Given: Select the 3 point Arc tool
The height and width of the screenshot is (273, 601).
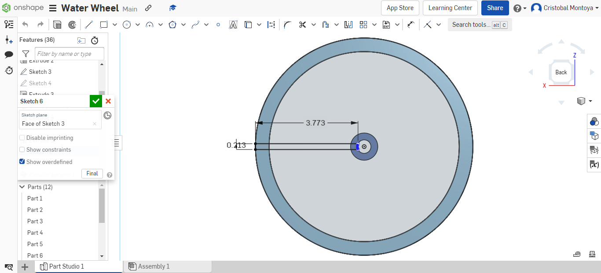Looking at the screenshot, I should (150, 25).
